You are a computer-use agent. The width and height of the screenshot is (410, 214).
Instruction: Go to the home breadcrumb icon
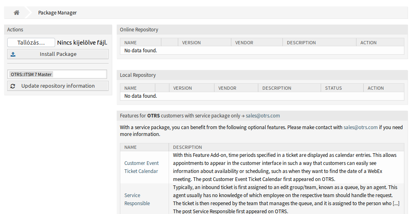coord(16,12)
